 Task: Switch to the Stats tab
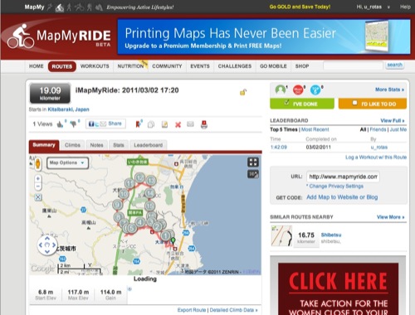pos(119,145)
